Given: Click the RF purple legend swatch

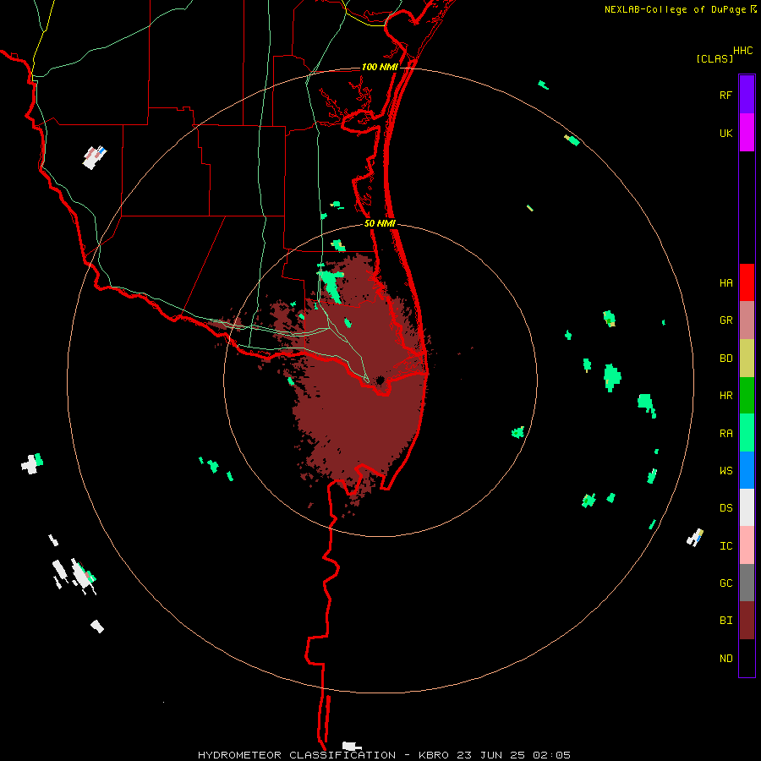Looking at the screenshot, I should 747,95.
